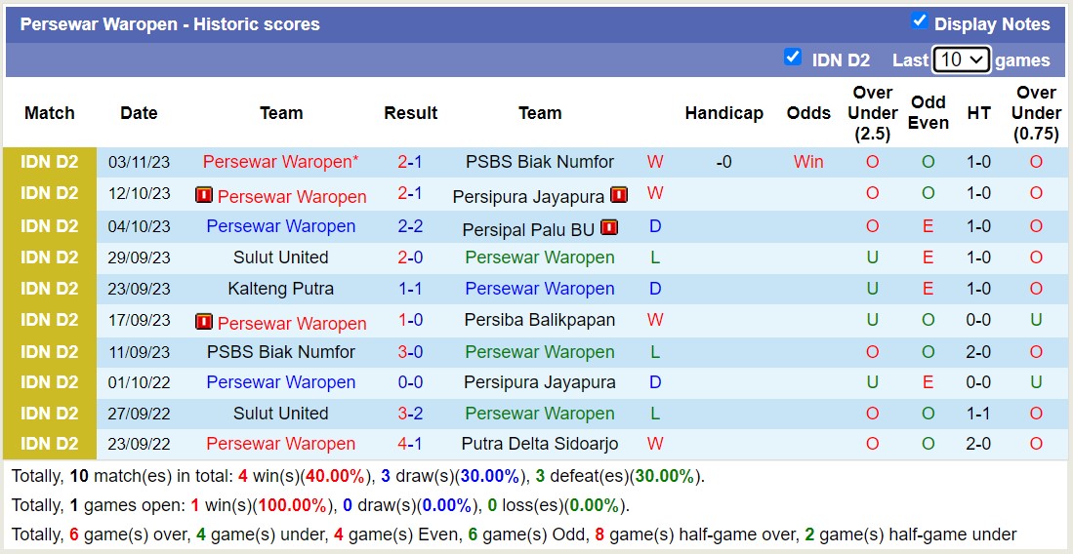Screen dimensions: 1073x554
Task: Click red card icon beside Persipura Jayapura on 12/10/23
Action: (619, 195)
